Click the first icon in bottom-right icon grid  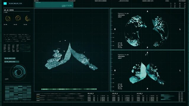click(179, 93)
